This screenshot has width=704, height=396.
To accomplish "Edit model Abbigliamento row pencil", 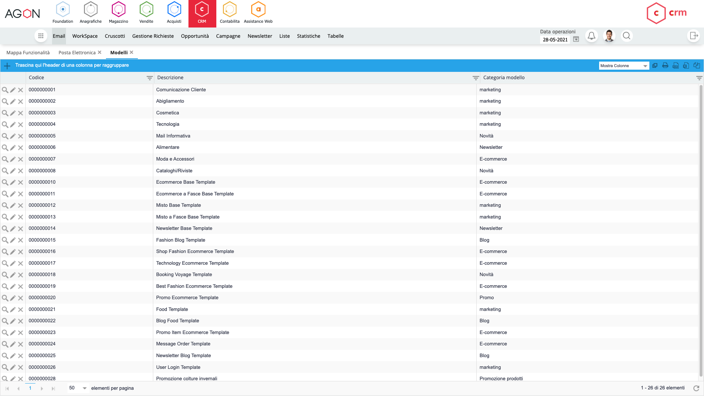I will tap(13, 102).
